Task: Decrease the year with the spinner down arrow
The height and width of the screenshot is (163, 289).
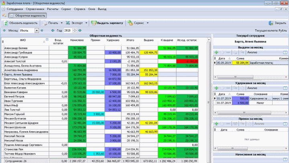Action: coord(75,32)
